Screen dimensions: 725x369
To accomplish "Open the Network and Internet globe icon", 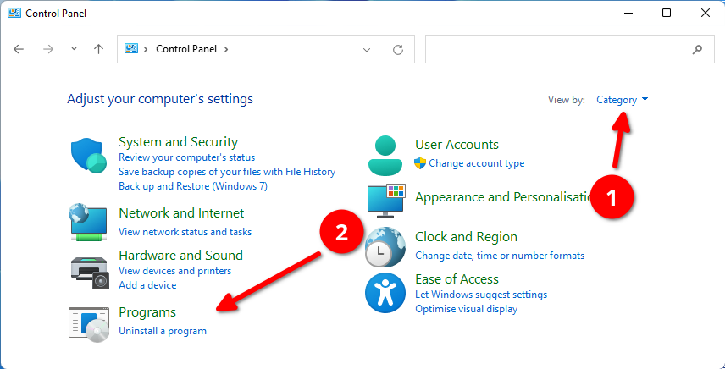I will (x=88, y=221).
